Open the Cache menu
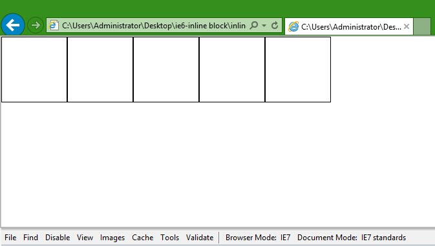Viewport: 435px width, 246px height. pyautogui.click(x=143, y=238)
